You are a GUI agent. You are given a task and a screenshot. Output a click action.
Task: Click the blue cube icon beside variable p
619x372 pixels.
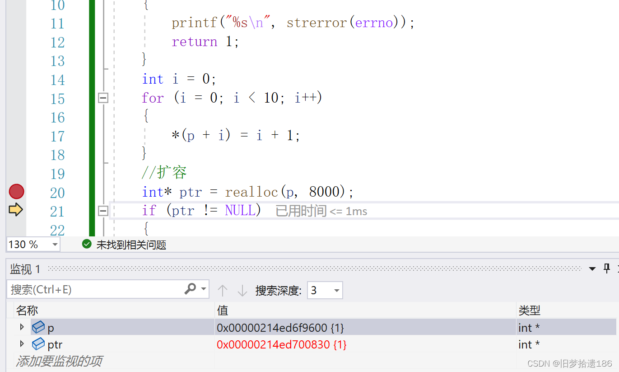point(38,327)
